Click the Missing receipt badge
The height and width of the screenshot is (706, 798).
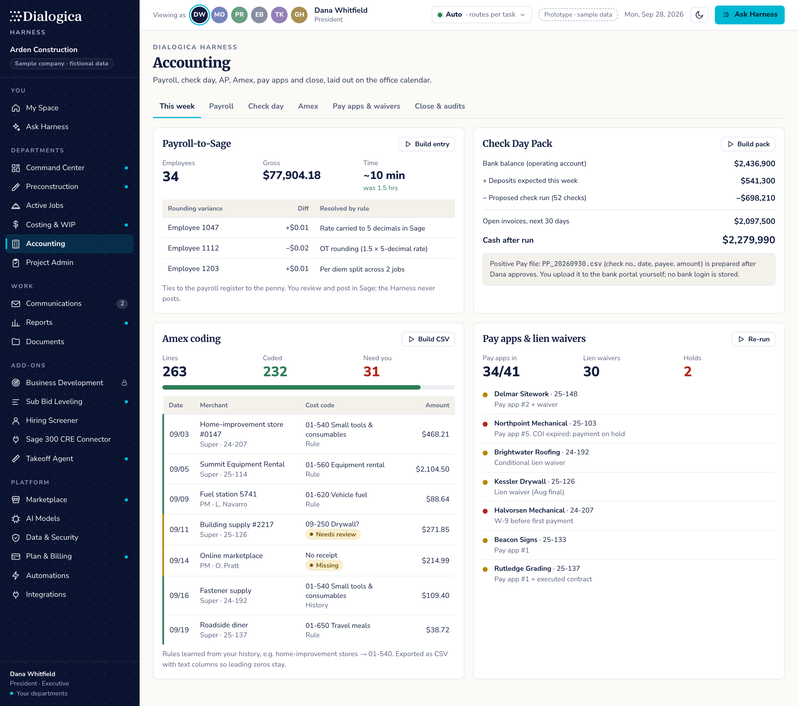pos(324,566)
